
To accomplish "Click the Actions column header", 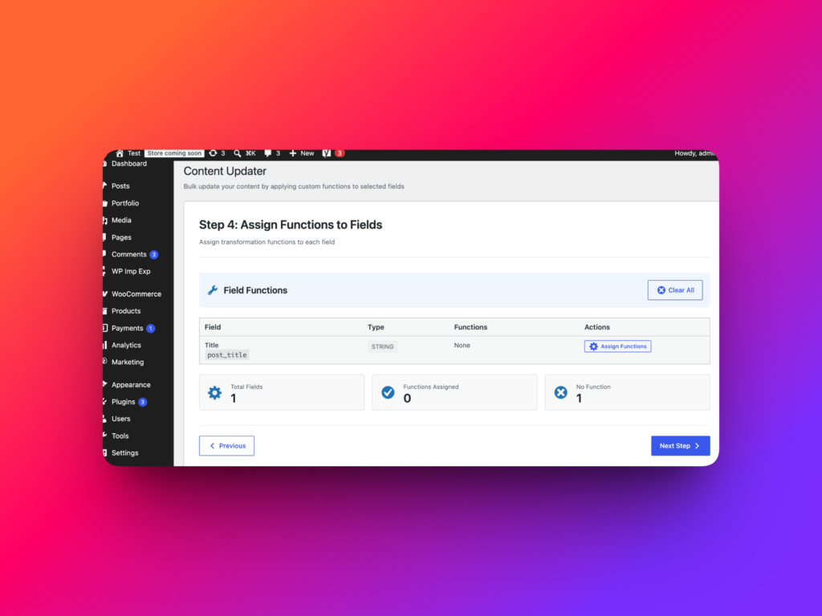I will click(x=597, y=327).
